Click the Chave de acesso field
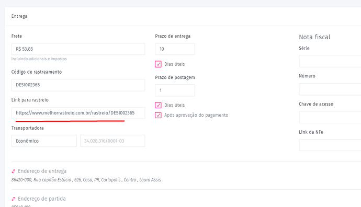The width and height of the screenshot is (361, 207). pyautogui.click(x=330, y=117)
